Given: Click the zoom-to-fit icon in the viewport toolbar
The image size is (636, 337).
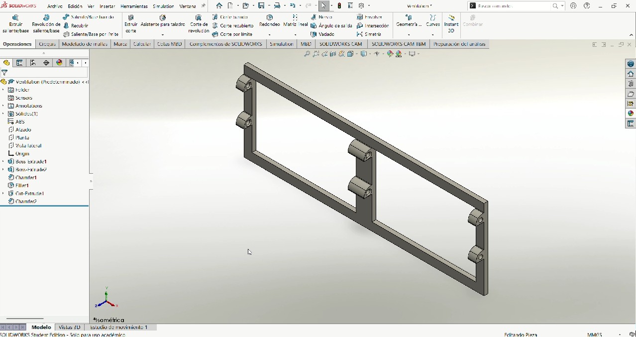Looking at the screenshot, I should click(x=307, y=54).
